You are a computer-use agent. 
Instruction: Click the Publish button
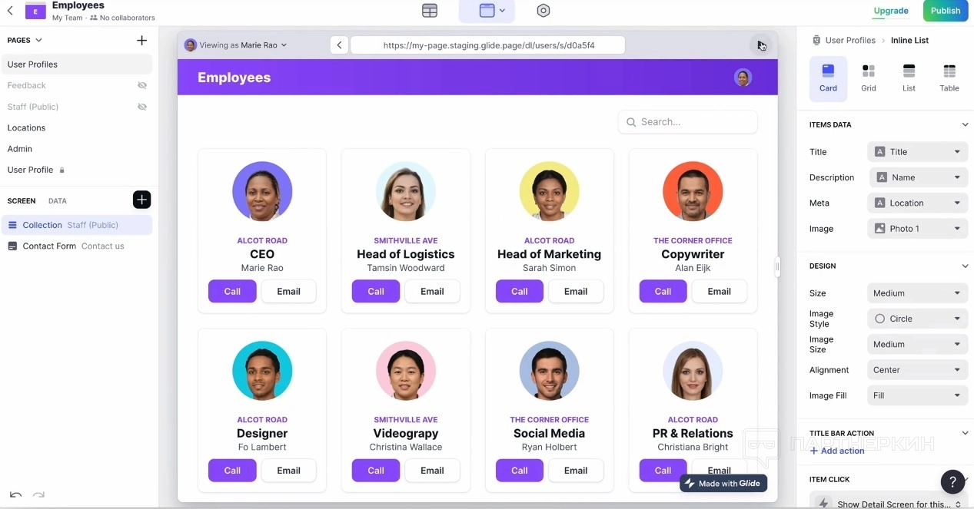(945, 11)
